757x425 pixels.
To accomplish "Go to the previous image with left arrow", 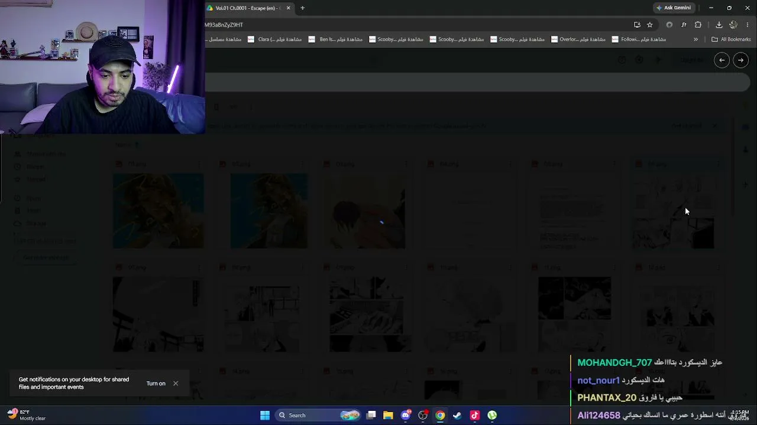I will [722, 60].
